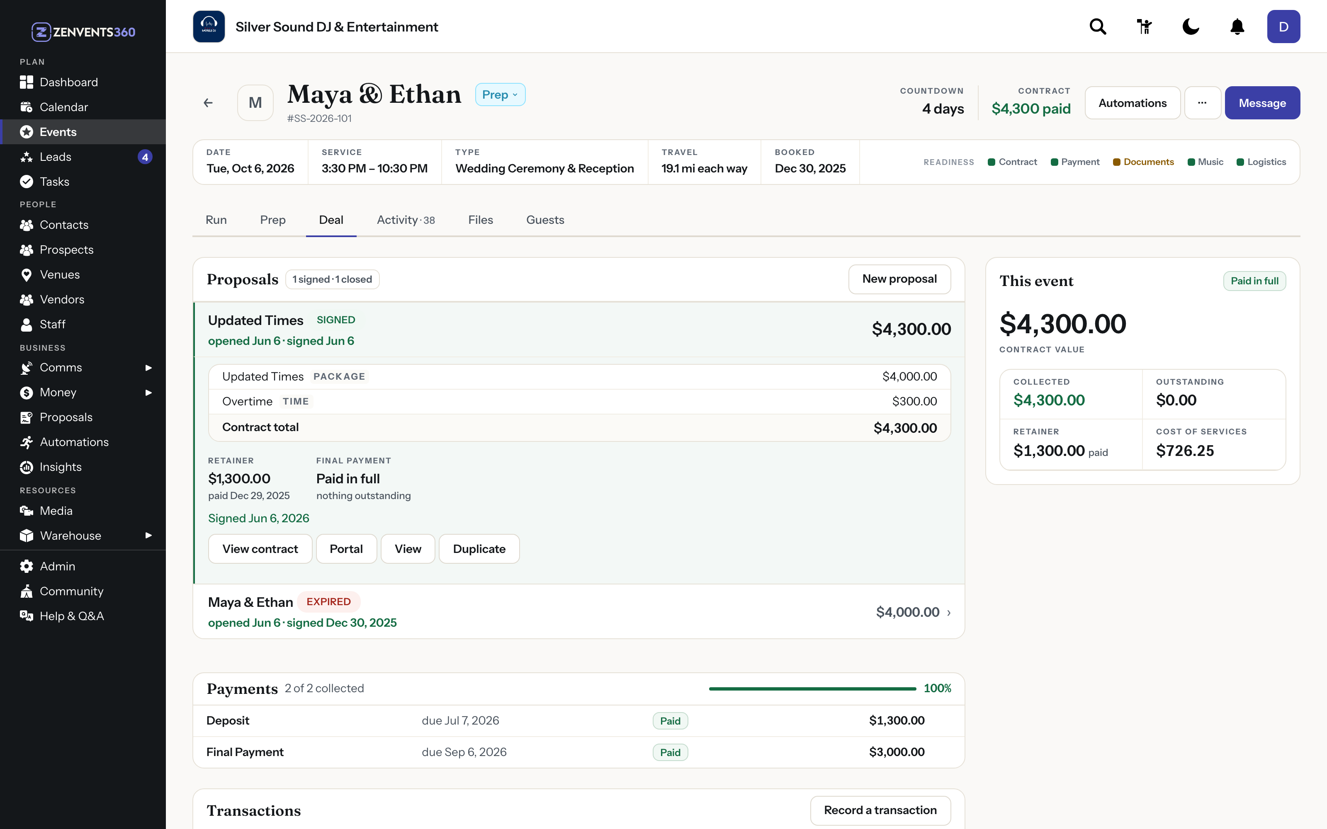Open Contacts in the sidebar
Image resolution: width=1327 pixels, height=829 pixels.
point(83,225)
